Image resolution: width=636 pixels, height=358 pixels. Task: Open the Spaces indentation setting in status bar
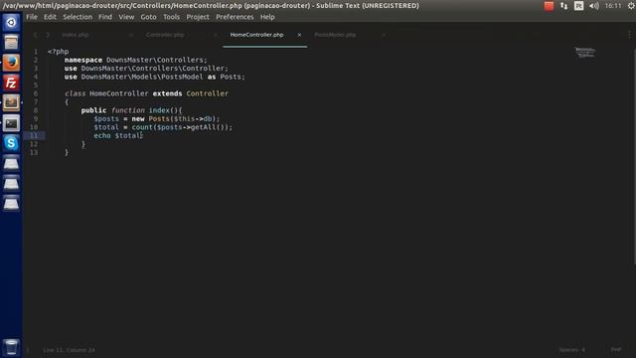pyautogui.click(x=572, y=350)
